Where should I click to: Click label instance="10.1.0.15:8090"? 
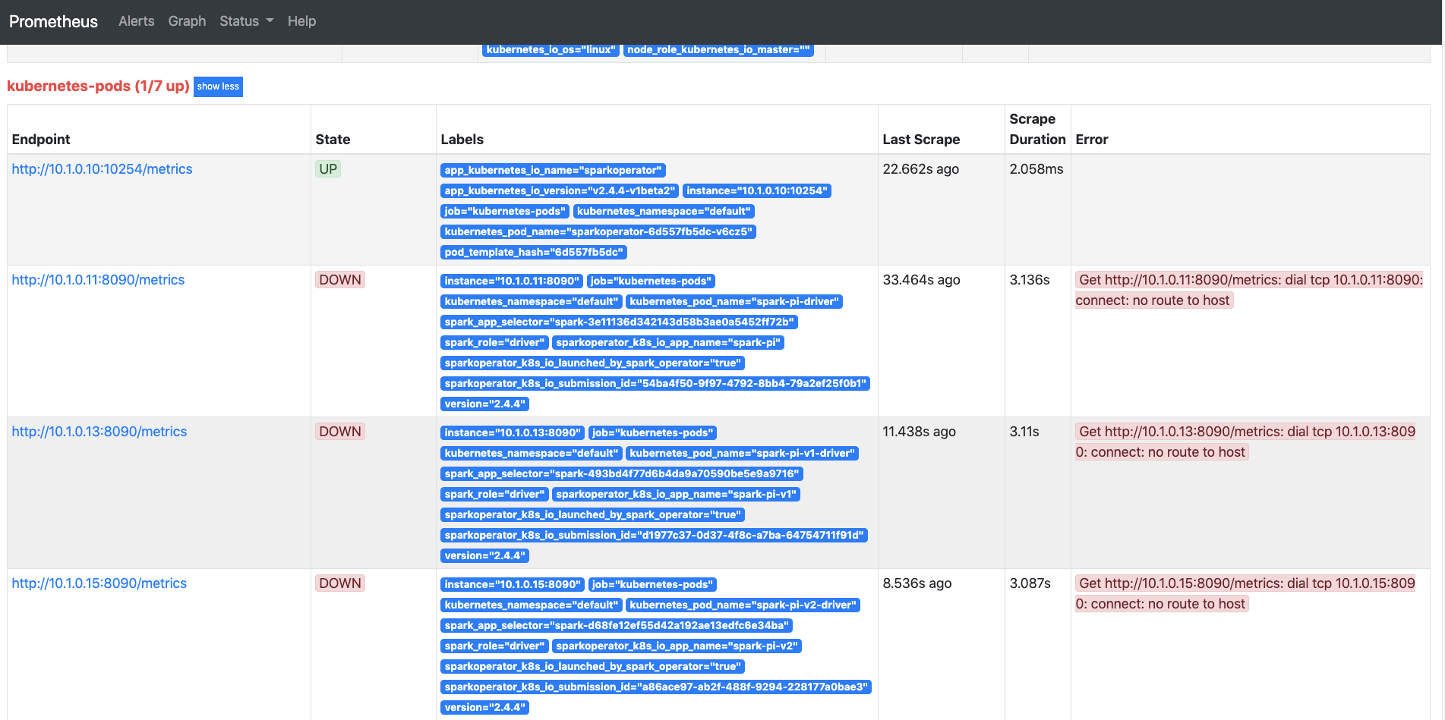[513, 585]
